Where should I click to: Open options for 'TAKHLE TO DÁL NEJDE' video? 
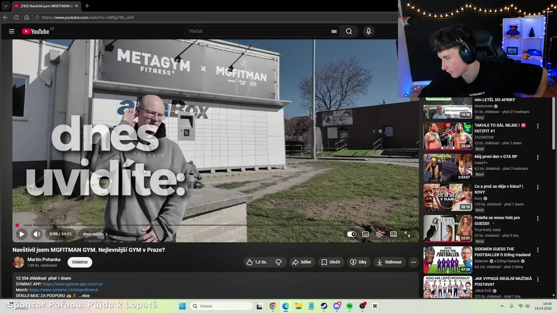[538, 126]
